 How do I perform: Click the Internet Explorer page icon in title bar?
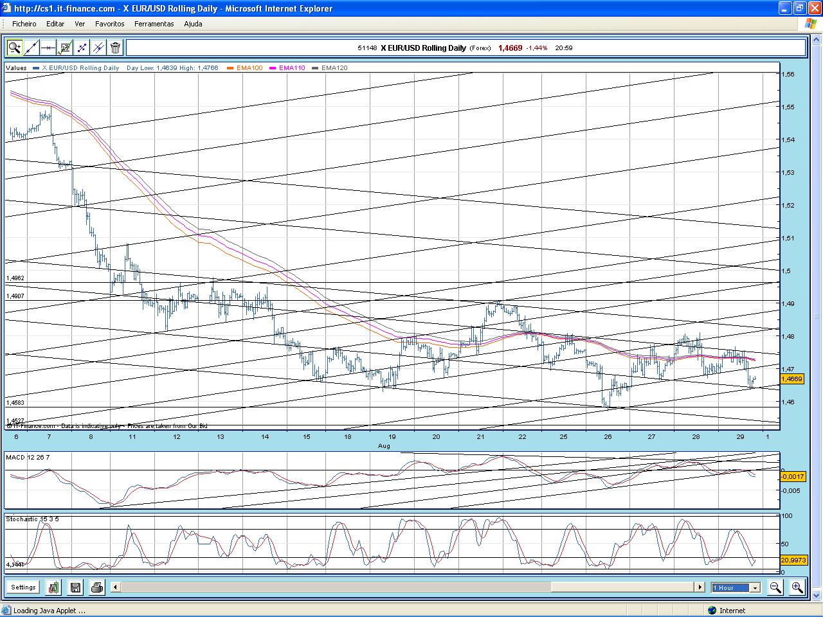(x=7, y=8)
